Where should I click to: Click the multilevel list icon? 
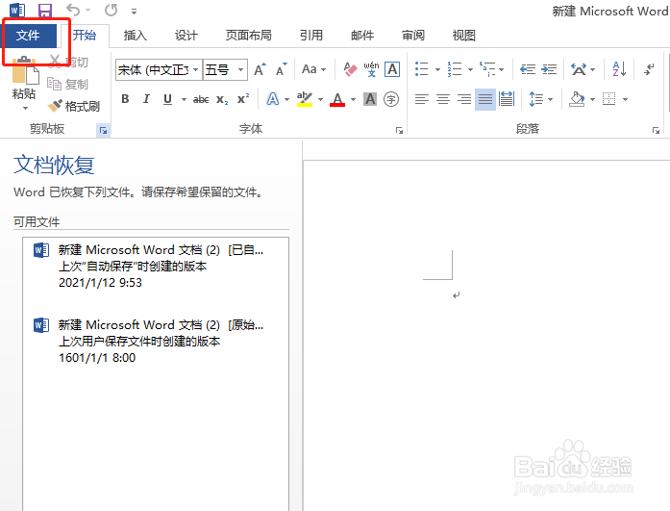tap(487, 69)
